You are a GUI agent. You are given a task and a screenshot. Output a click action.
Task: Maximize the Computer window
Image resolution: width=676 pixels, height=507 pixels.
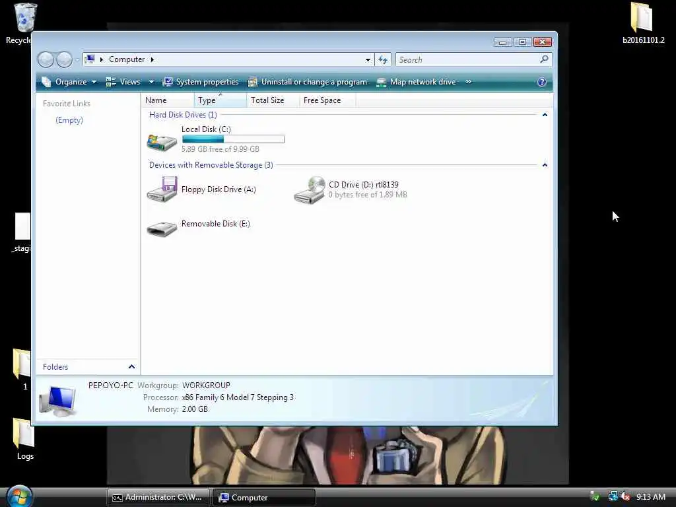click(522, 42)
